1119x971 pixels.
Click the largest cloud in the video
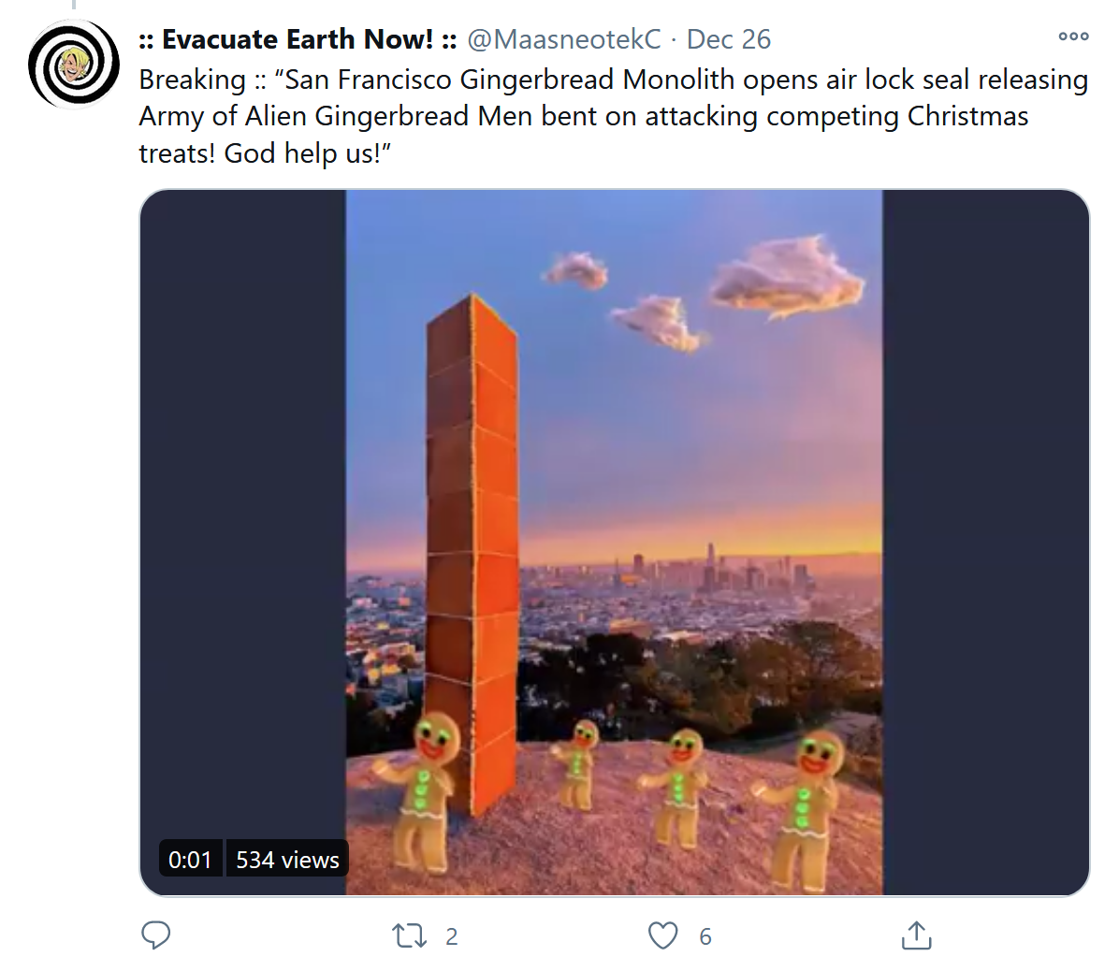pyautogui.click(x=786, y=278)
